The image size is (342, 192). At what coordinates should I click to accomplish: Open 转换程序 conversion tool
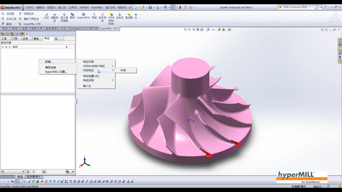tap(26, 14)
